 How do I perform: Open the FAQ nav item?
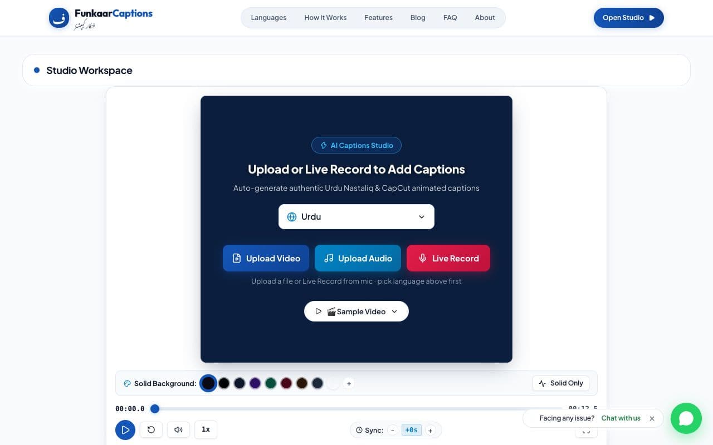coord(450,18)
